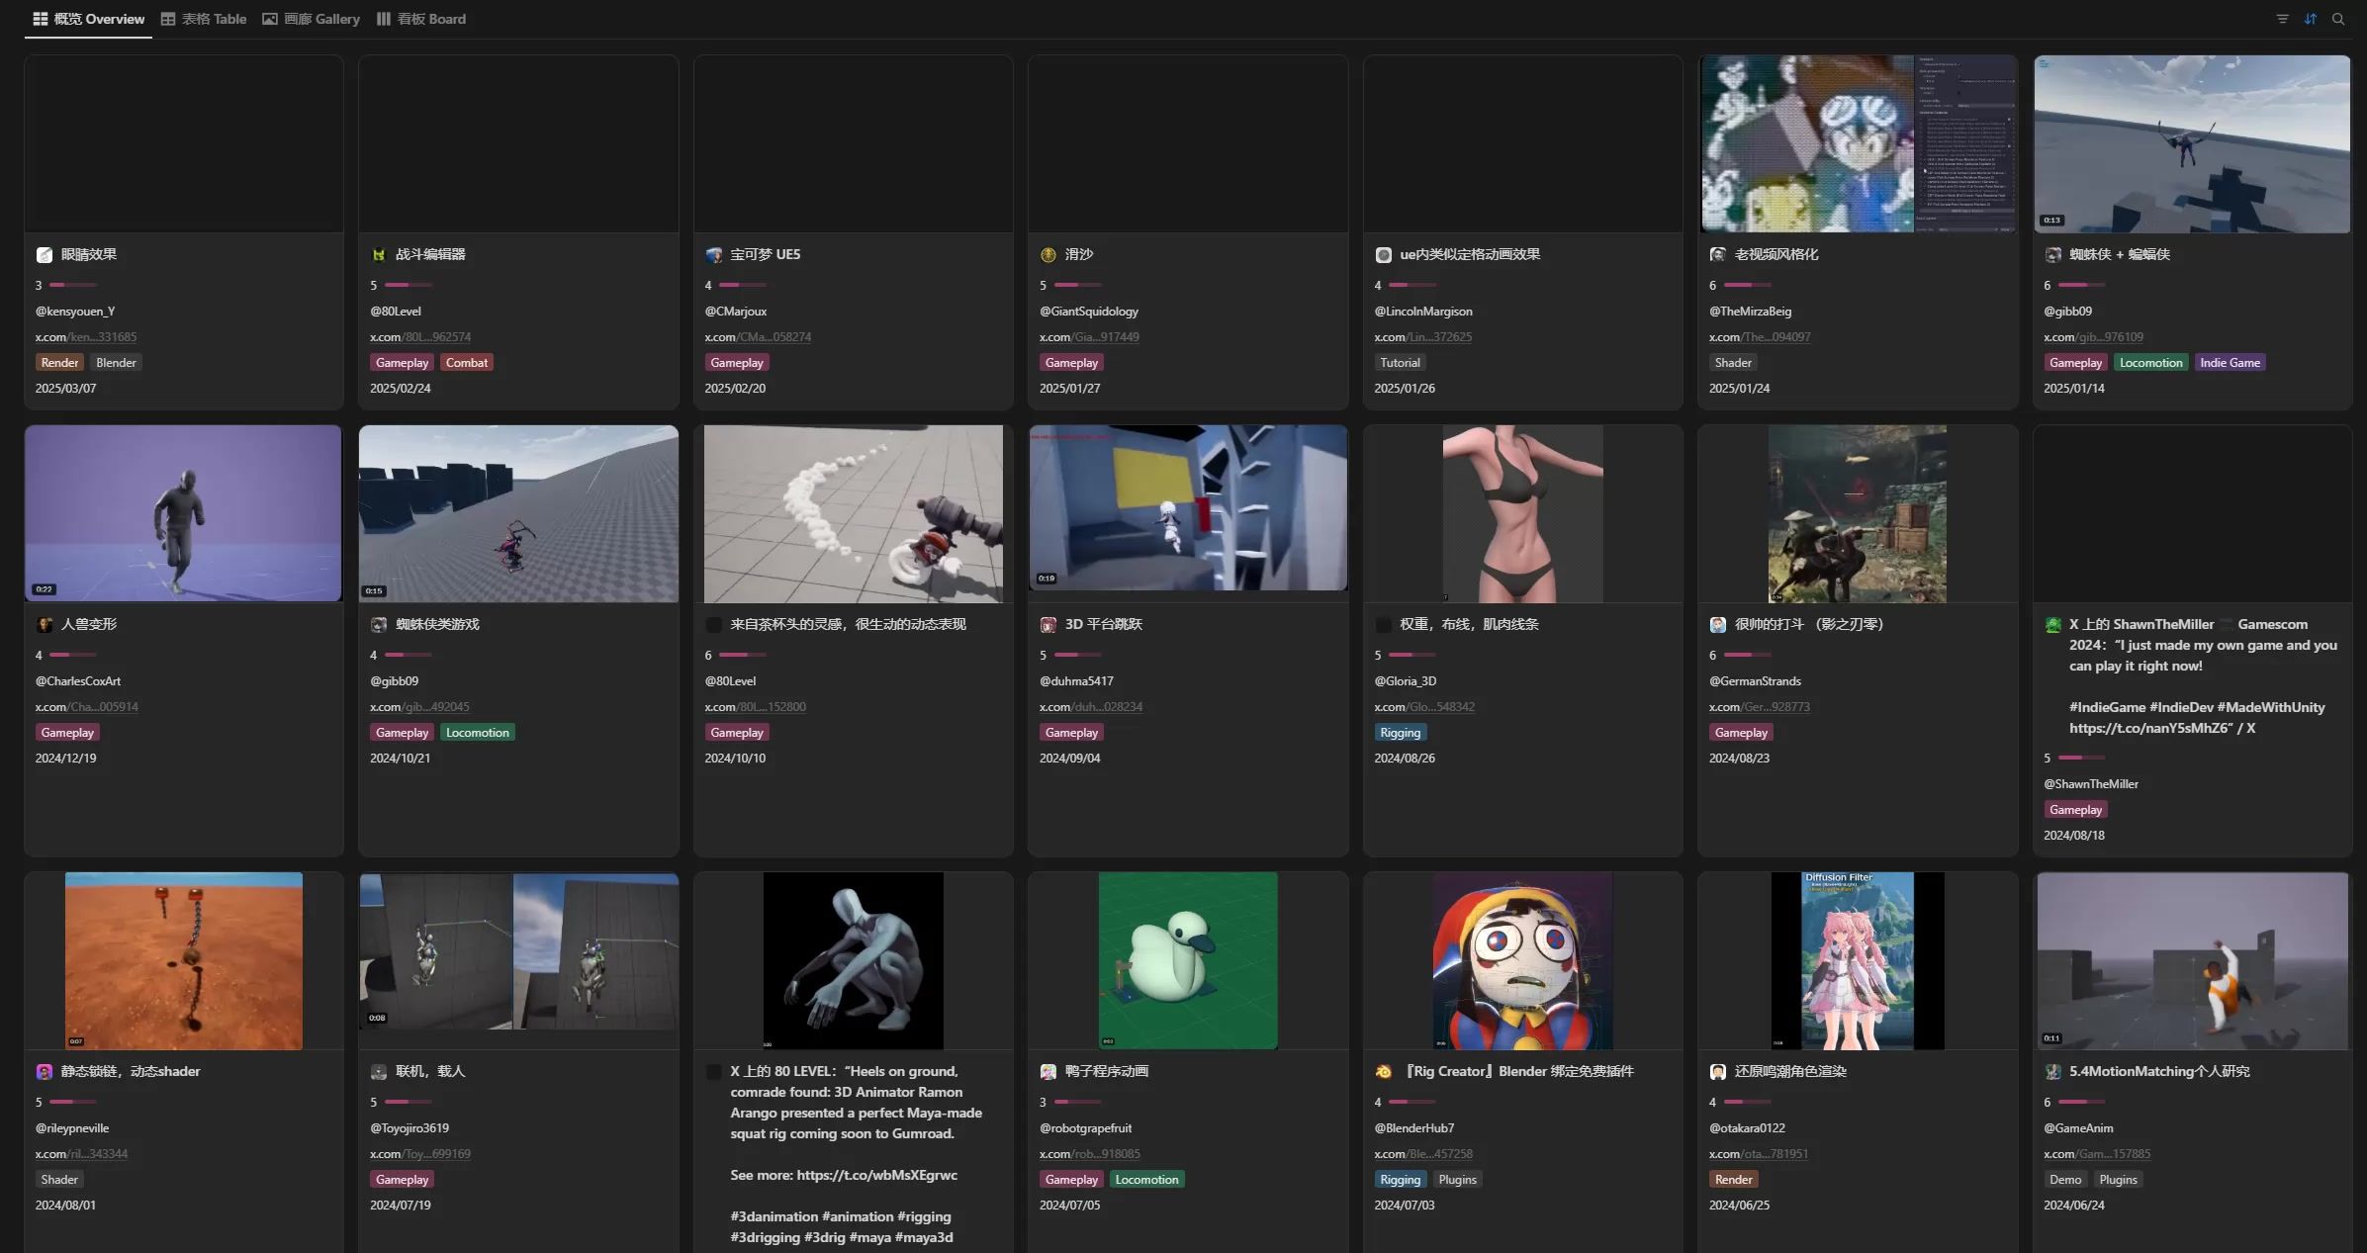2367x1253 pixels.
Task: Click the purple icon beside 静态锁链，动态shader
Action: point(45,1072)
